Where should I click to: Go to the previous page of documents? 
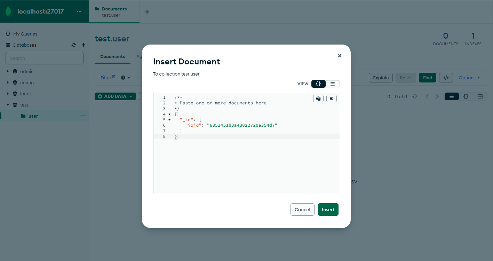pos(427,96)
